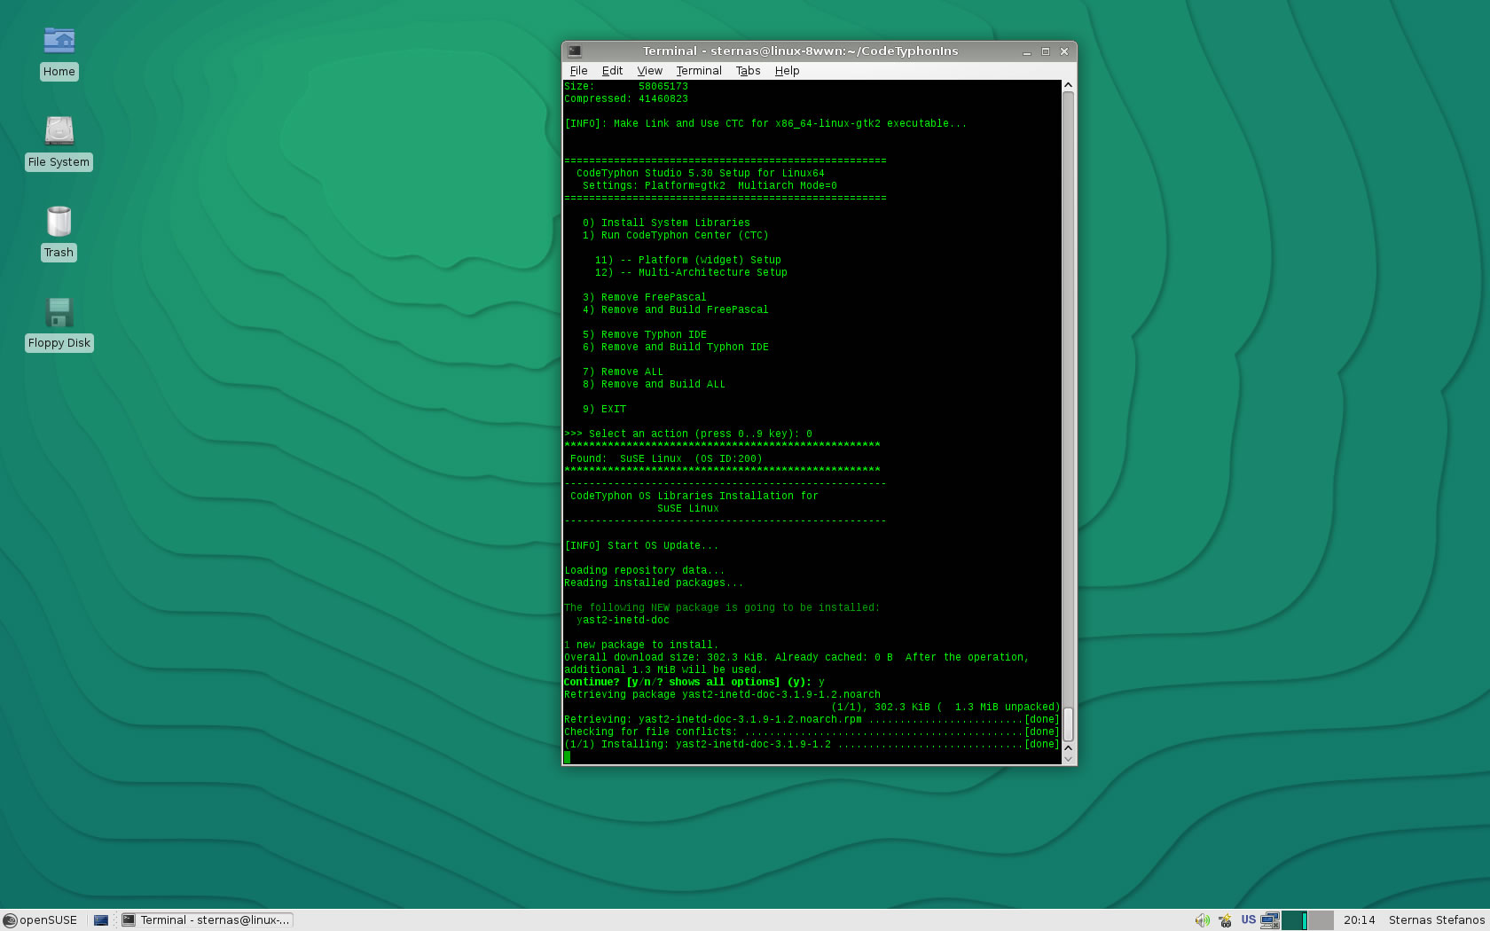
Task: Switch to the second gray workspace in pager
Action: tap(1321, 920)
